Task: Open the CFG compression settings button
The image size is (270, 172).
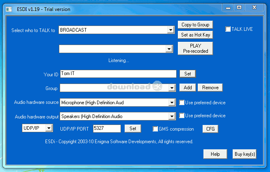Action: 210,129
